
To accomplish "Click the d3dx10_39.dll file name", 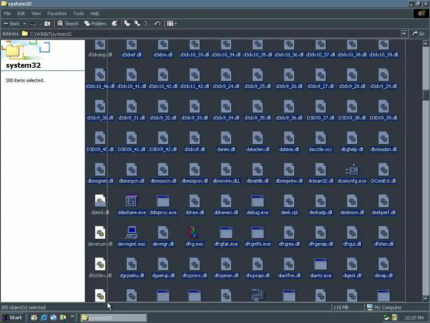I will click(x=383, y=55).
